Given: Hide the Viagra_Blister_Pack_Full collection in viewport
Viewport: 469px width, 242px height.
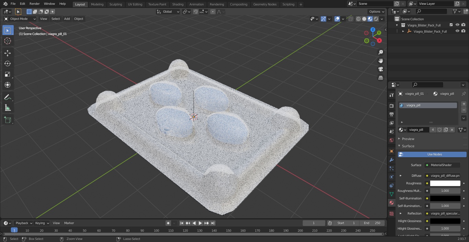Looking at the screenshot, I should pyautogui.click(x=457, y=25).
